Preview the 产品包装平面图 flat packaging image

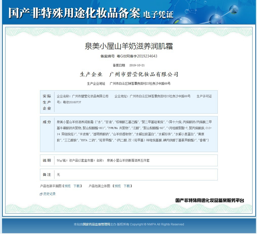pyautogui.click(x=67, y=186)
